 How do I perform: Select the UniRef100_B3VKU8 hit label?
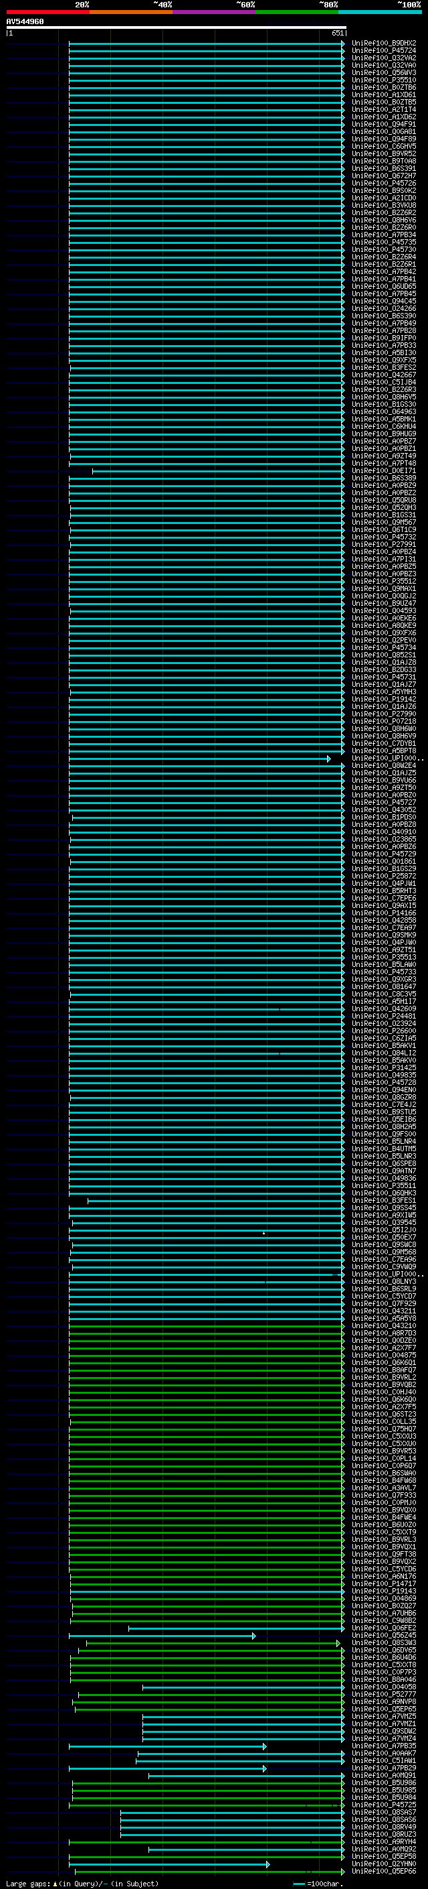click(x=383, y=205)
